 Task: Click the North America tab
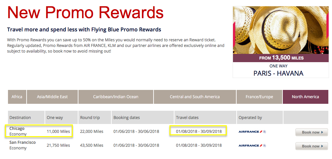pyautogui.click(x=305, y=97)
